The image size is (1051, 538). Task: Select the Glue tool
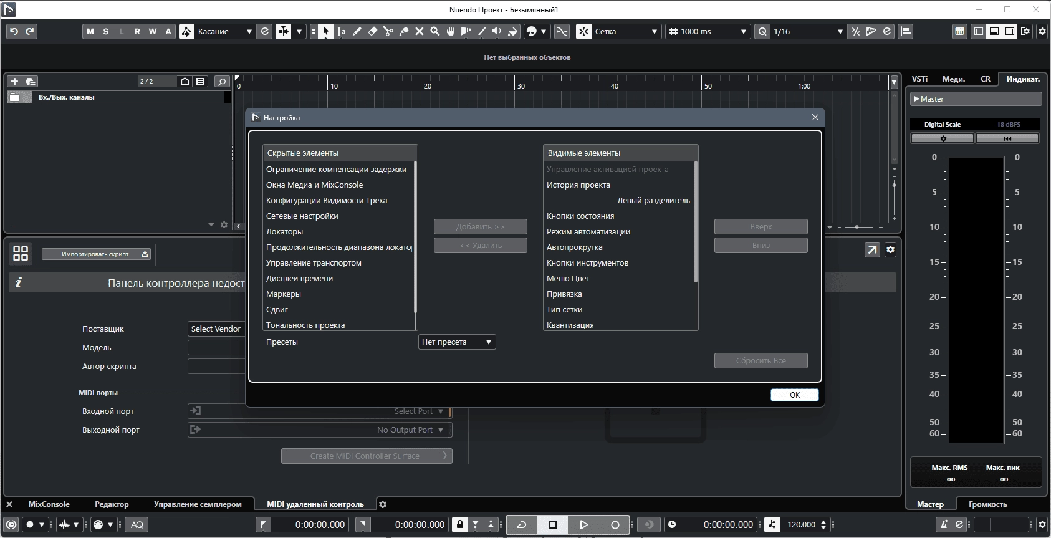pos(404,31)
